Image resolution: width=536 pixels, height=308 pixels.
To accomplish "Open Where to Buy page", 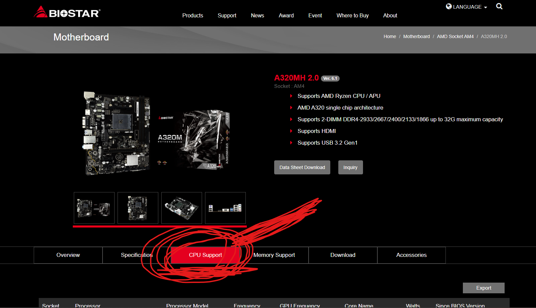I will tap(353, 15).
